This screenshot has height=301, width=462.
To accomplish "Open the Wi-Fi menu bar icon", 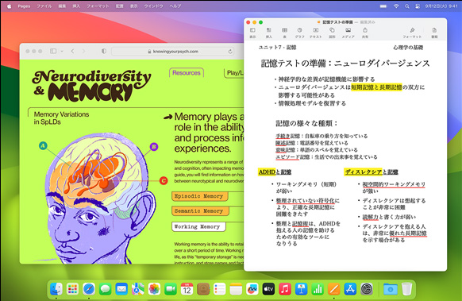I will [396, 6].
